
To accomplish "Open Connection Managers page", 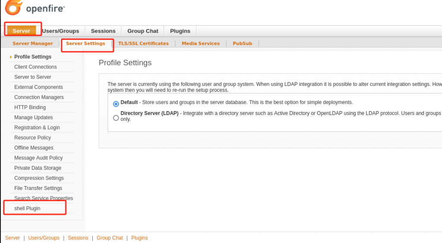I will point(39,97).
